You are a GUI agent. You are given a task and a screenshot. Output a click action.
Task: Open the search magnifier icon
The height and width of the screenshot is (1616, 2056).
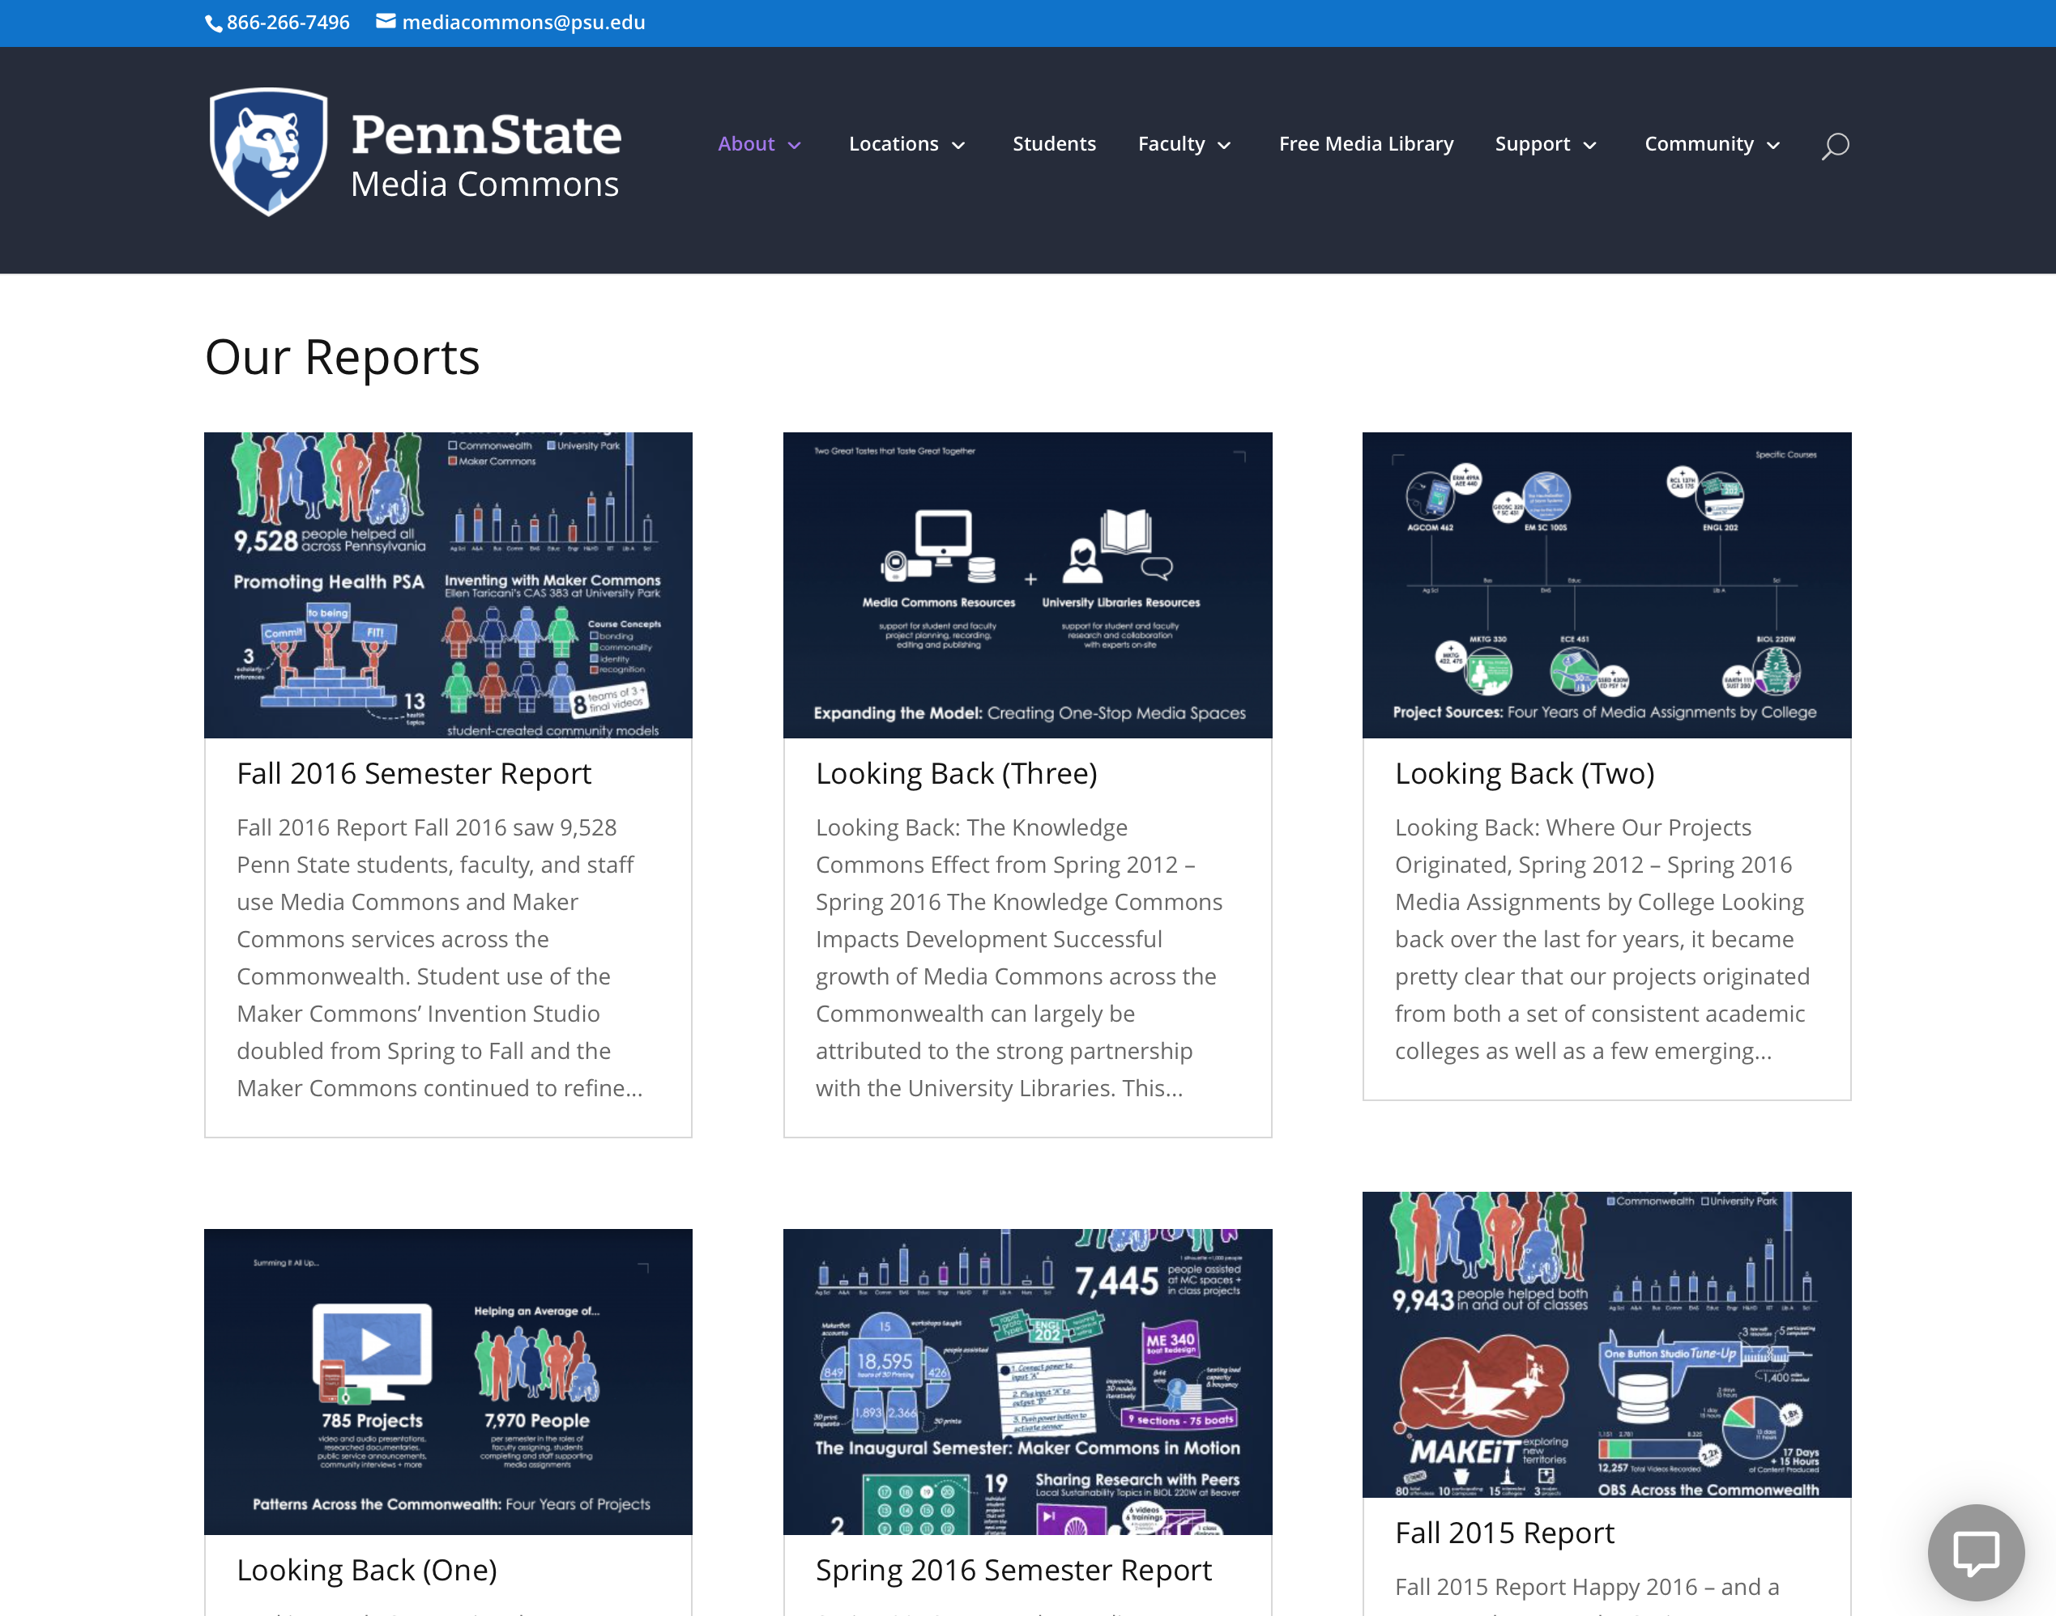point(1835,146)
